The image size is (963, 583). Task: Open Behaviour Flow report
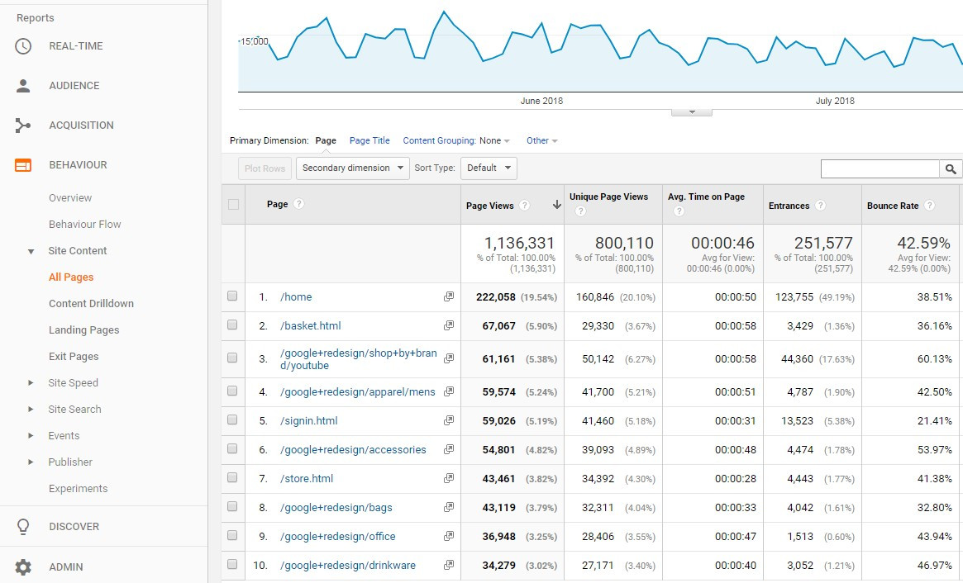coord(85,225)
